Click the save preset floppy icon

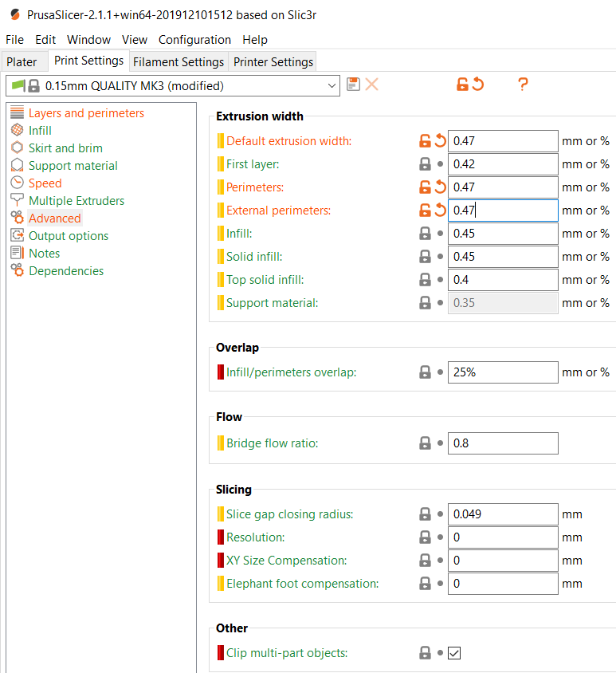click(353, 85)
